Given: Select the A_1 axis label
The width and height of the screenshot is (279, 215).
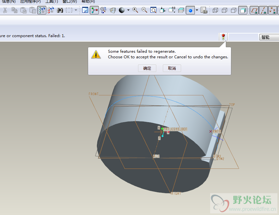Looking at the screenshot, I should 157,156.
